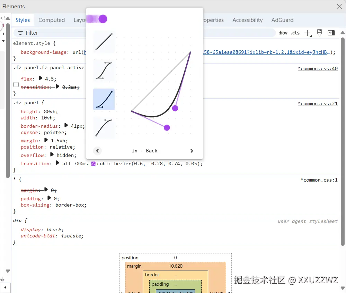The width and height of the screenshot is (346, 293).
Task: Toggle the .cls class editor
Action: tap(295, 33)
